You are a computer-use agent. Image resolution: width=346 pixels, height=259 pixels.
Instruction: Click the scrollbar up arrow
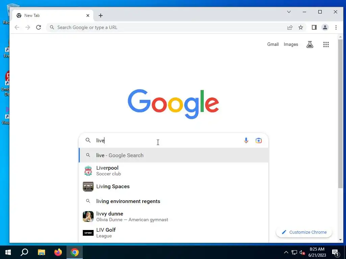click(340, 37)
